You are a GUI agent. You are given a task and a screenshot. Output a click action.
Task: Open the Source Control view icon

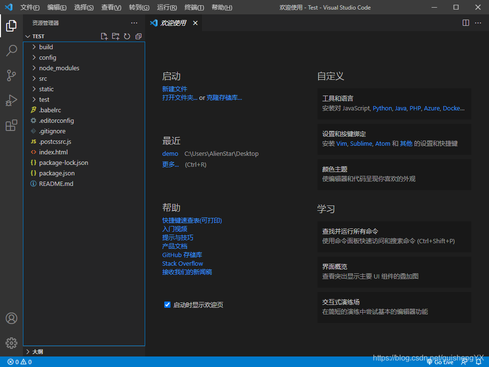pyautogui.click(x=11, y=76)
